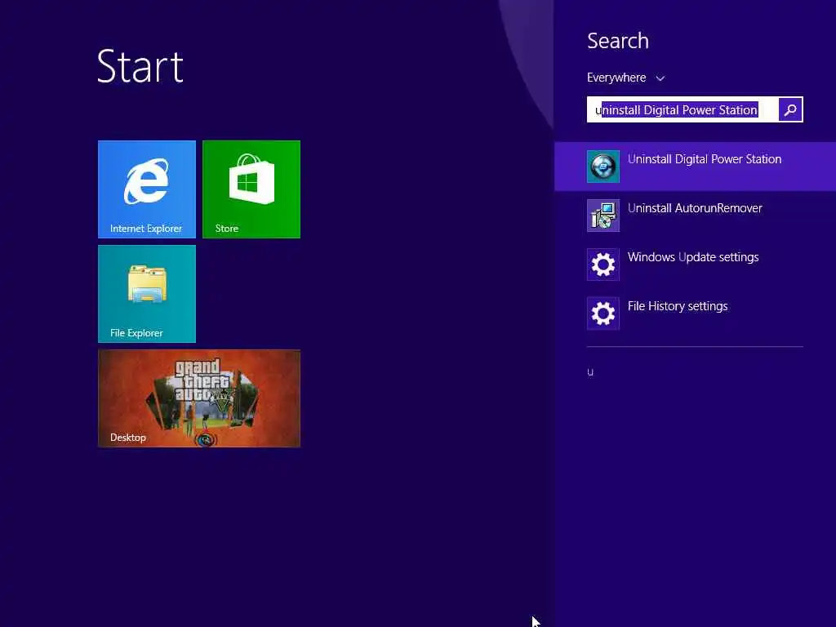Image resolution: width=836 pixels, height=627 pixels.
Task: Click the Windows Update settings gear icon
Action: click(x=603, y=265)
